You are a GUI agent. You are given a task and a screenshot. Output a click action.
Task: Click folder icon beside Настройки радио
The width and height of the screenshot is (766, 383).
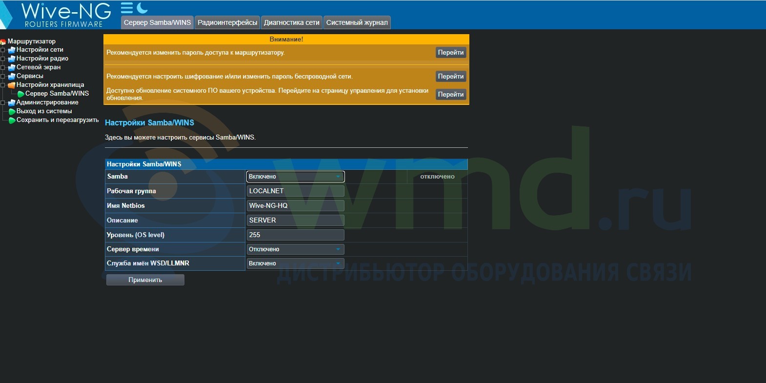12,59
